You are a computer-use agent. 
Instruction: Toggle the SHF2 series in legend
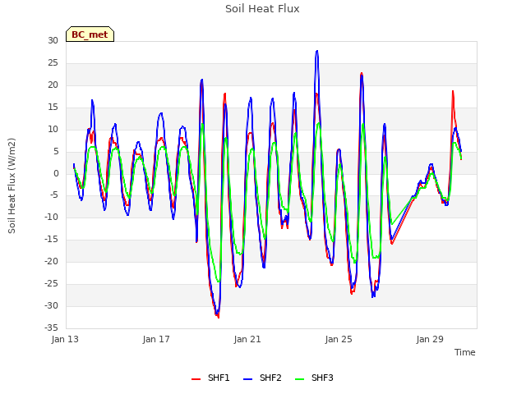click(262, 378)
